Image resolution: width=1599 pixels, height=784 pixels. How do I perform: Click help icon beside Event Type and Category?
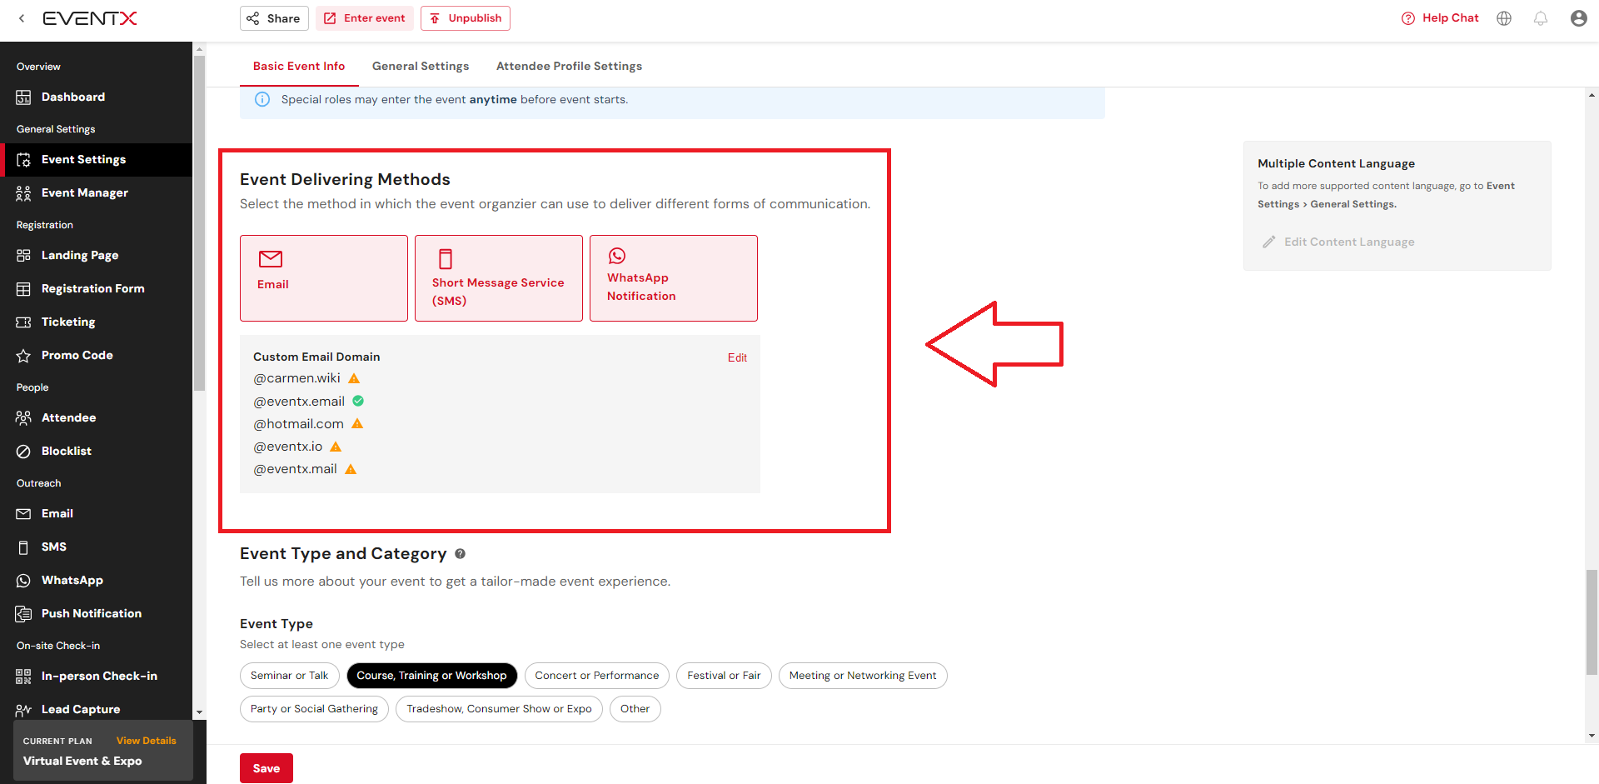pos(460,553)
